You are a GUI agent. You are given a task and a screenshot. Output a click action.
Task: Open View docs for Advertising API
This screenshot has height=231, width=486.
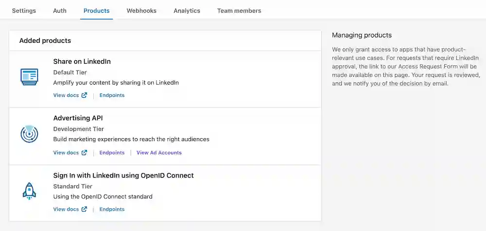click(x=66, y=153)
